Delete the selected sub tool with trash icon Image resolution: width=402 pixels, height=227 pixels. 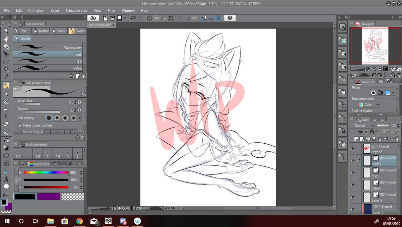pyautogui.click(x=83, y=76)
